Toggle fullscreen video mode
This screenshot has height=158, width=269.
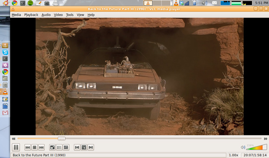point(52,147)
